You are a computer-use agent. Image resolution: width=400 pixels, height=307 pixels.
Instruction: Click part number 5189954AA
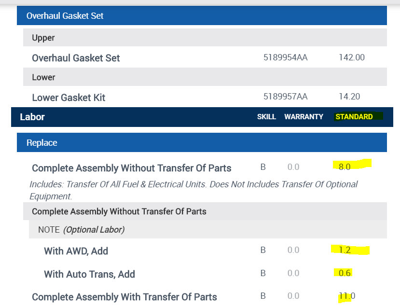285,57
